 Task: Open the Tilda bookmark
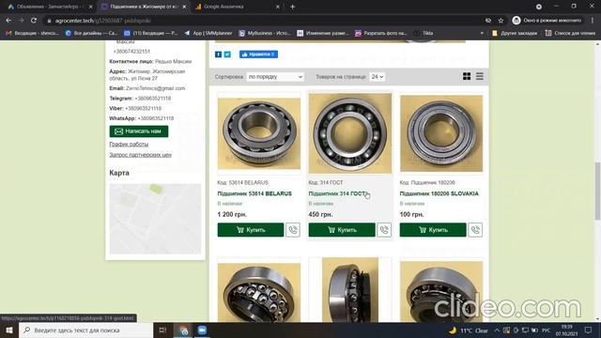pos(424,34)
